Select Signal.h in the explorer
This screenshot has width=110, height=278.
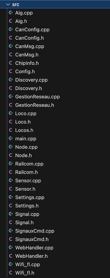(x=55, y=222)
